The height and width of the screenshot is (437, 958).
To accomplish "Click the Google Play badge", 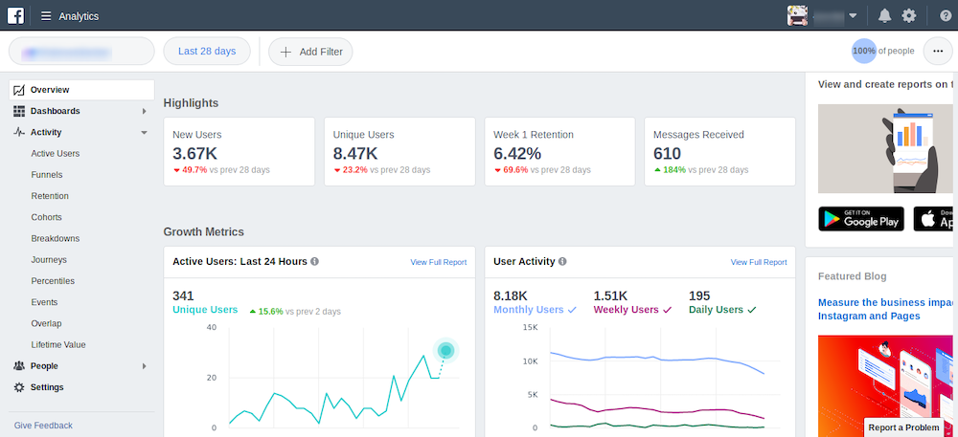I will 861,219.
